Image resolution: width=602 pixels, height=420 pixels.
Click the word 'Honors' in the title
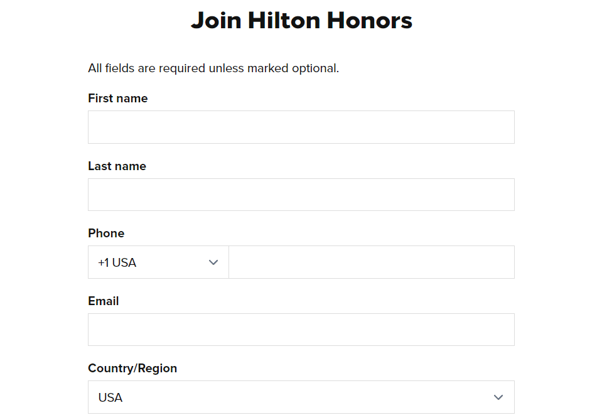369,20
